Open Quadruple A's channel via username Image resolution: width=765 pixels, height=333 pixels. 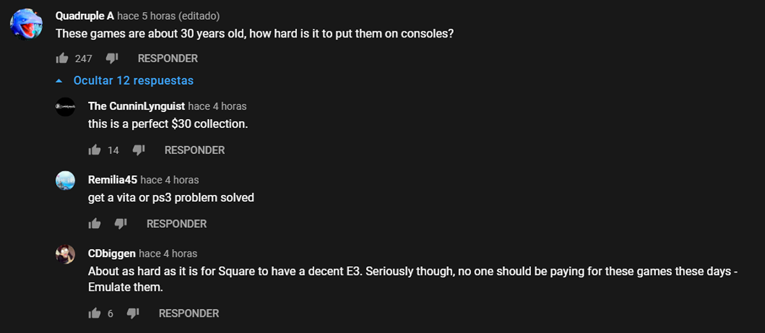coord(85,15)
